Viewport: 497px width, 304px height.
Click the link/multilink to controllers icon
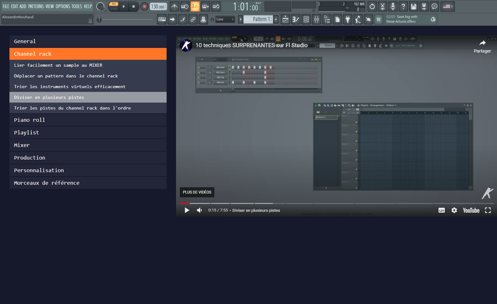[193, 19]
